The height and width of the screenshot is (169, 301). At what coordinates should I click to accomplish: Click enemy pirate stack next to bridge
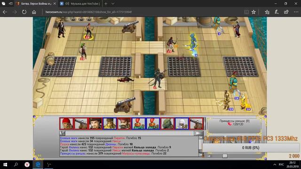pyautogui.click(x=171, y=45)
